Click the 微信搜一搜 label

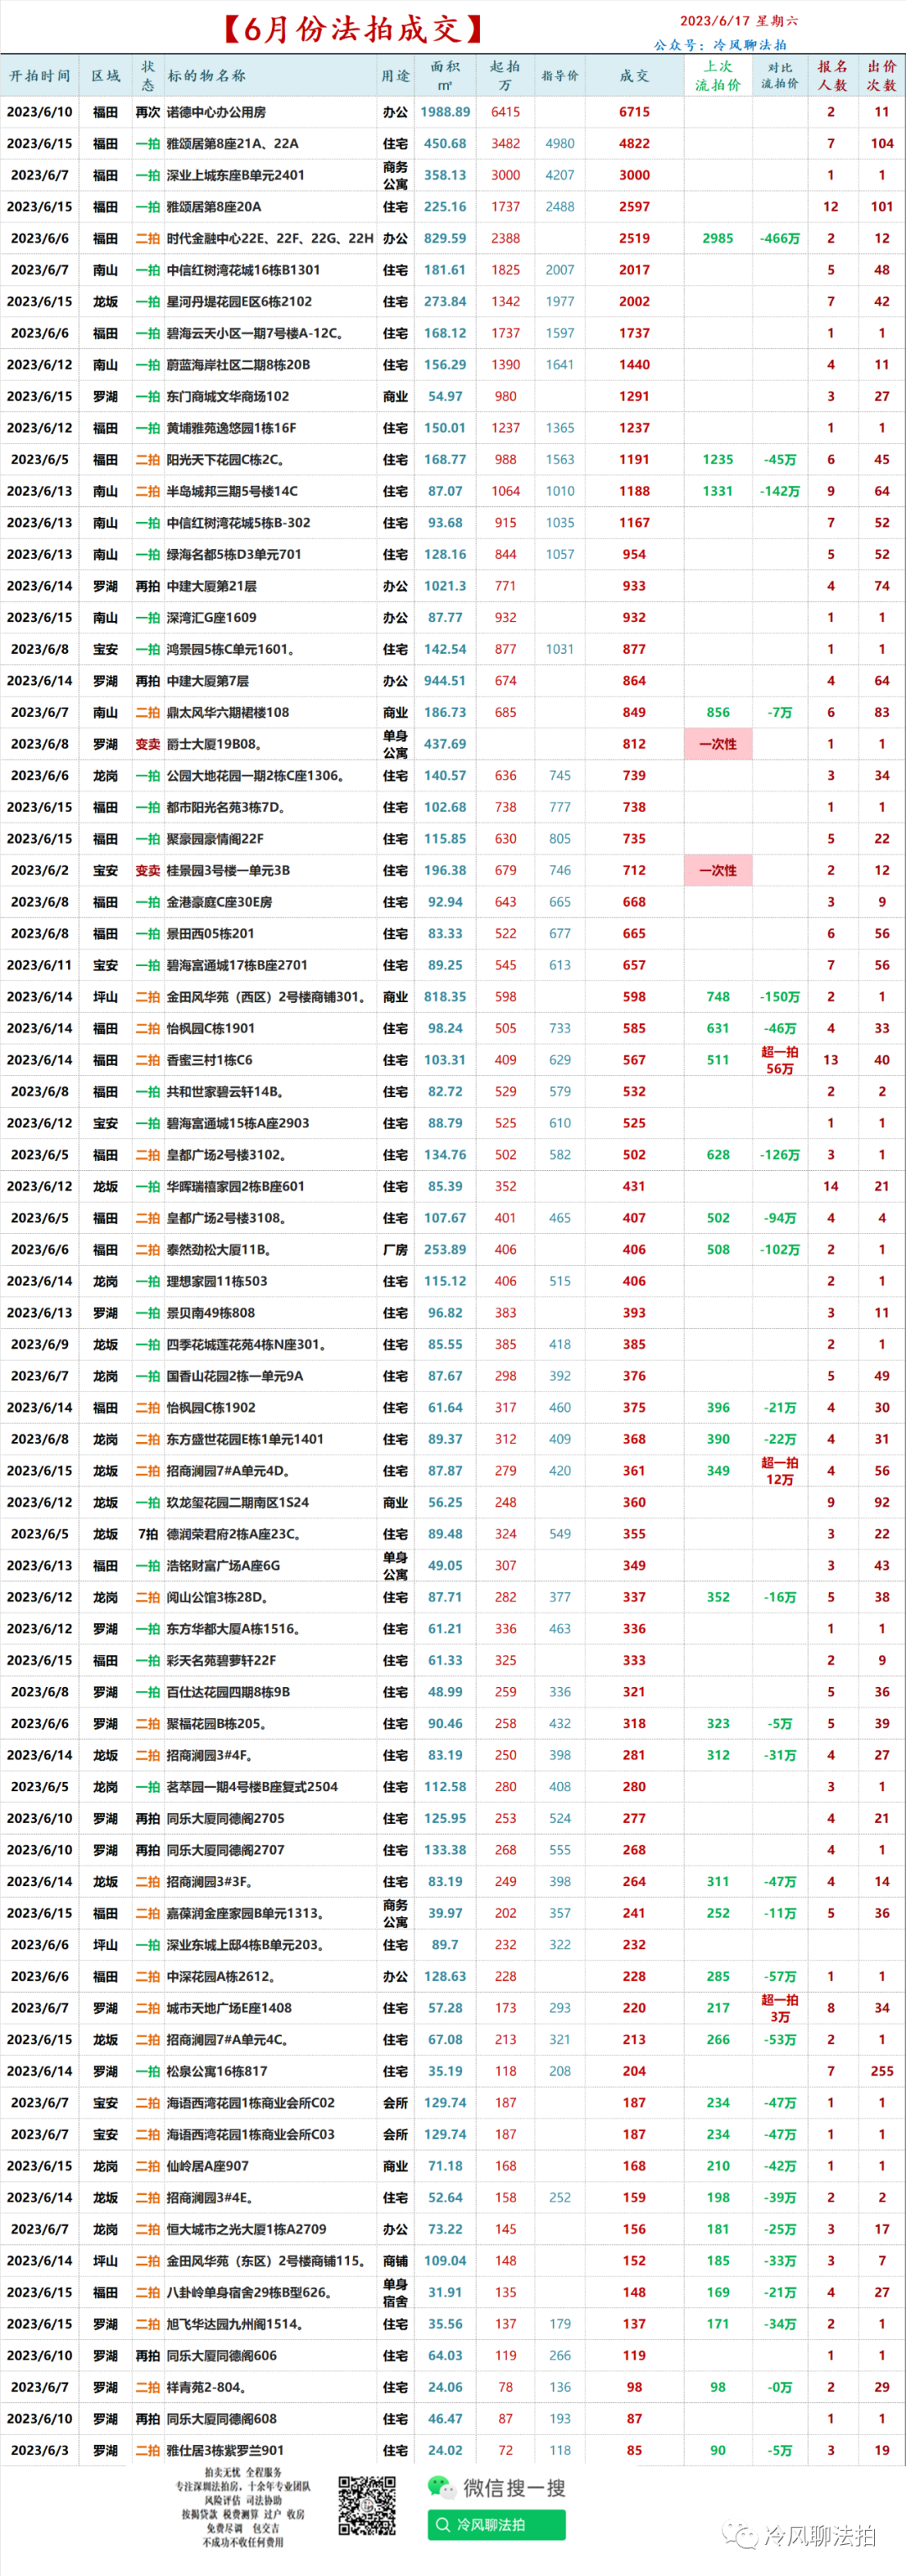[x=513, y=2487]
